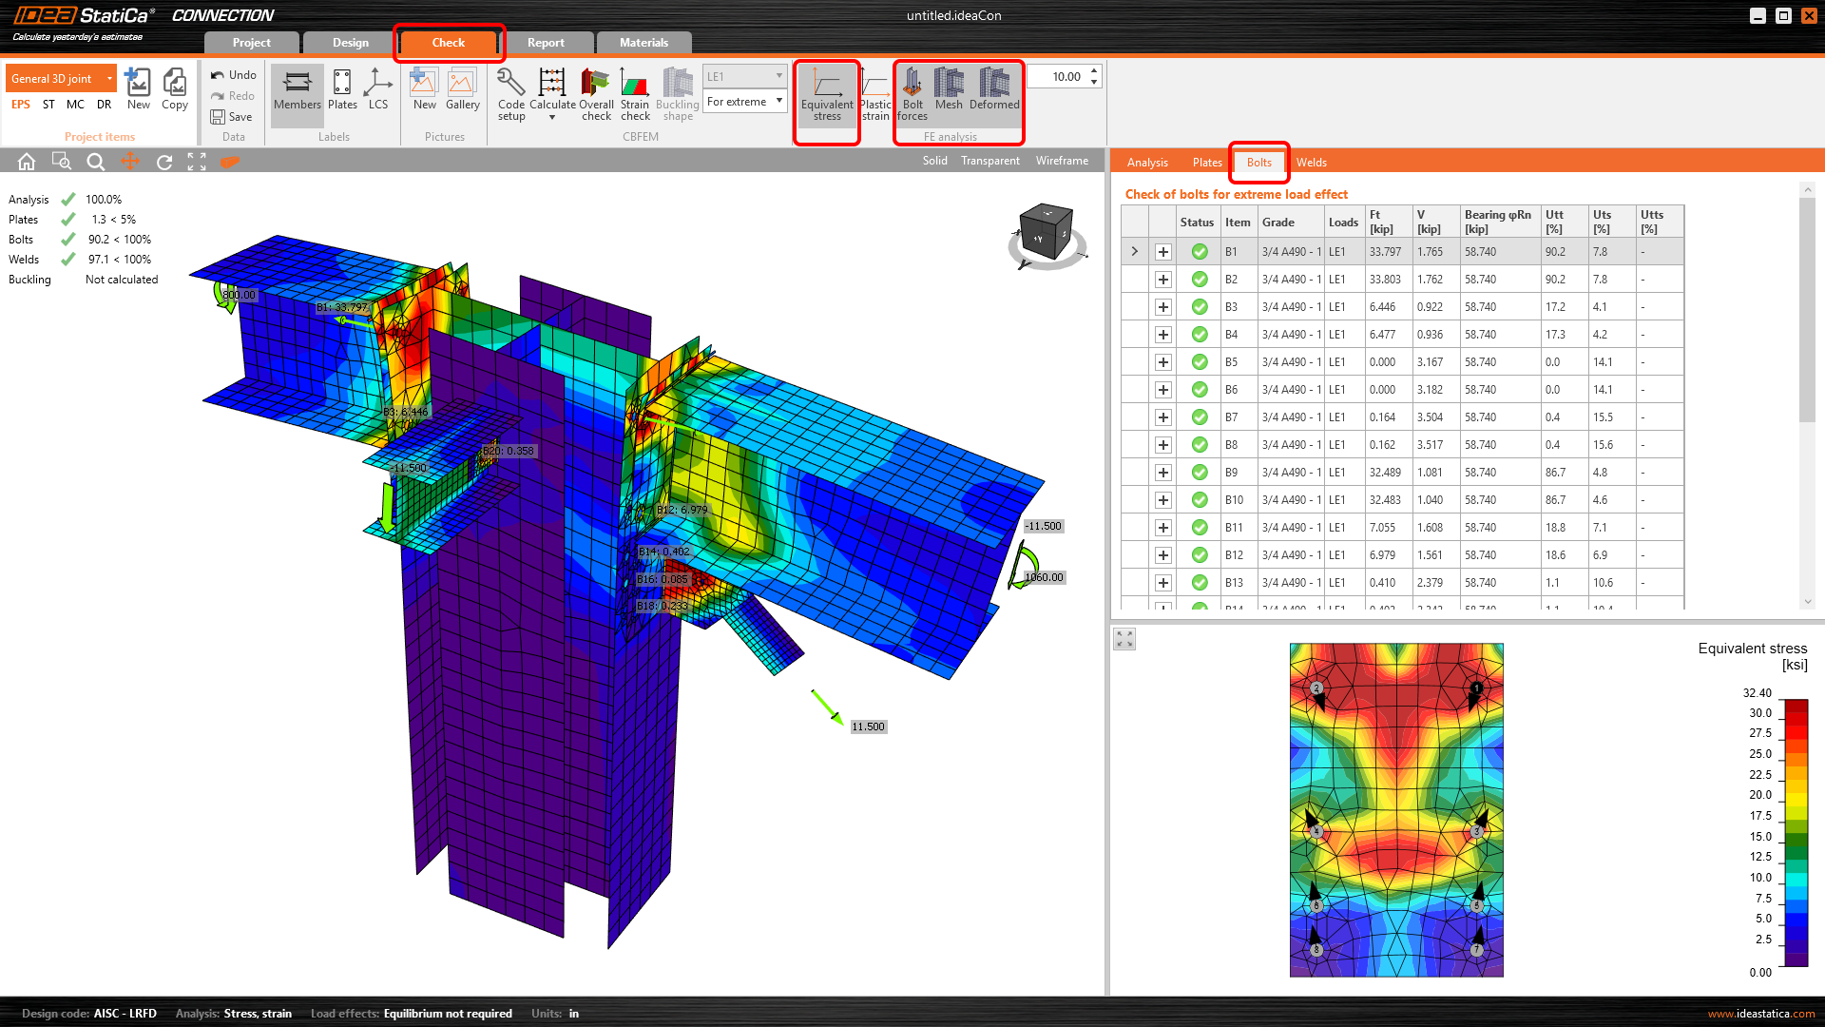This screenshot has height=1027, width=1825.
Task: Open the For extreme dropdown
Action: [x=744, y=102]
